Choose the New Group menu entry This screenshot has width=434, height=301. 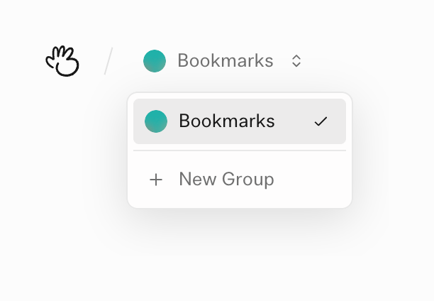coord(226,180)
